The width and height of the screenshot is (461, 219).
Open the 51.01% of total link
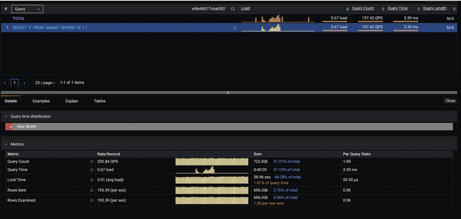(x=286, y=161)
